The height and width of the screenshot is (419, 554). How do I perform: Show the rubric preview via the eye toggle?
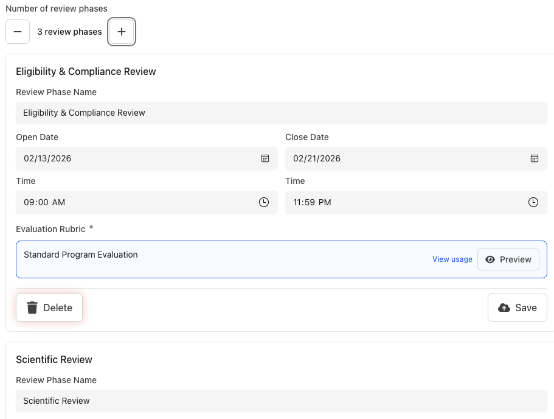pyautogui.click(x=491, y=259)
